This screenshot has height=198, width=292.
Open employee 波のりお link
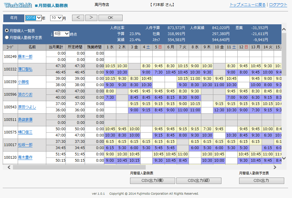tap(25, 94)
